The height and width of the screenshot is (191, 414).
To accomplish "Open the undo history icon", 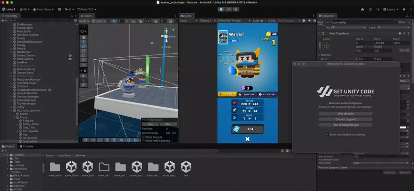I will point(370,10).
